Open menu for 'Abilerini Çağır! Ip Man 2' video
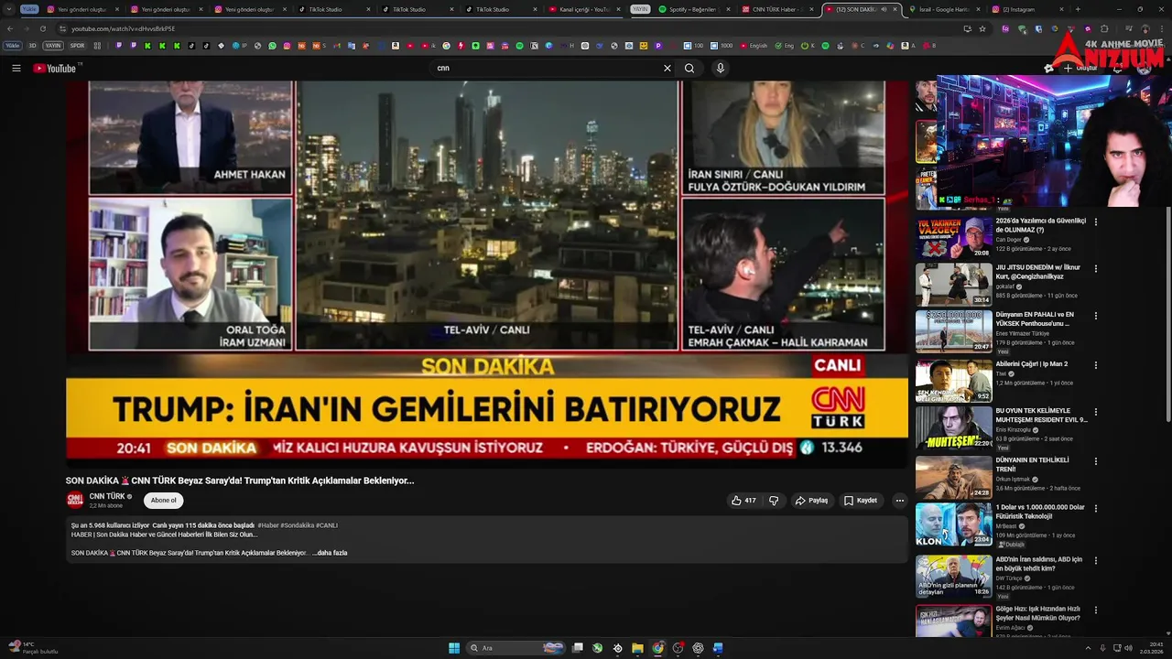 point(1095,364)
